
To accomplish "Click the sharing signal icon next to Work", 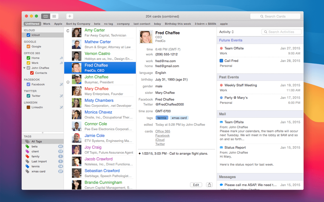I will (61, 63).
